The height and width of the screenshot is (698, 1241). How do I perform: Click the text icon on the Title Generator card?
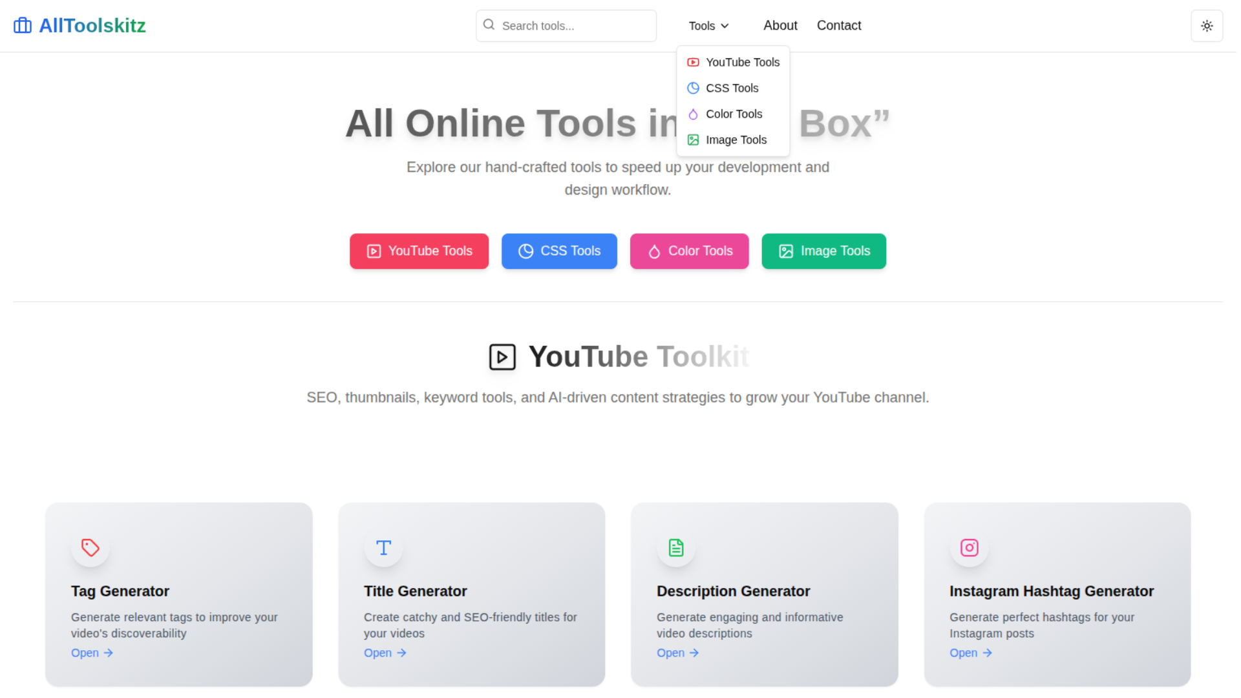coord(383,547)
